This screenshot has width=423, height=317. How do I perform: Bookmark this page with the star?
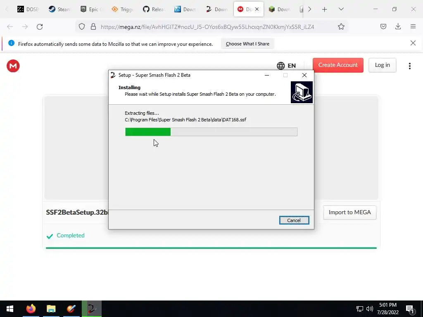[341, 26]
